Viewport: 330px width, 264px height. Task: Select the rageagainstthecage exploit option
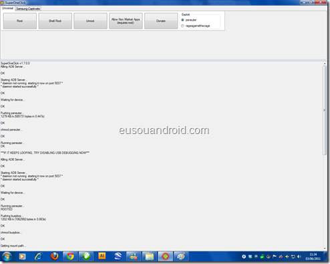196,26
